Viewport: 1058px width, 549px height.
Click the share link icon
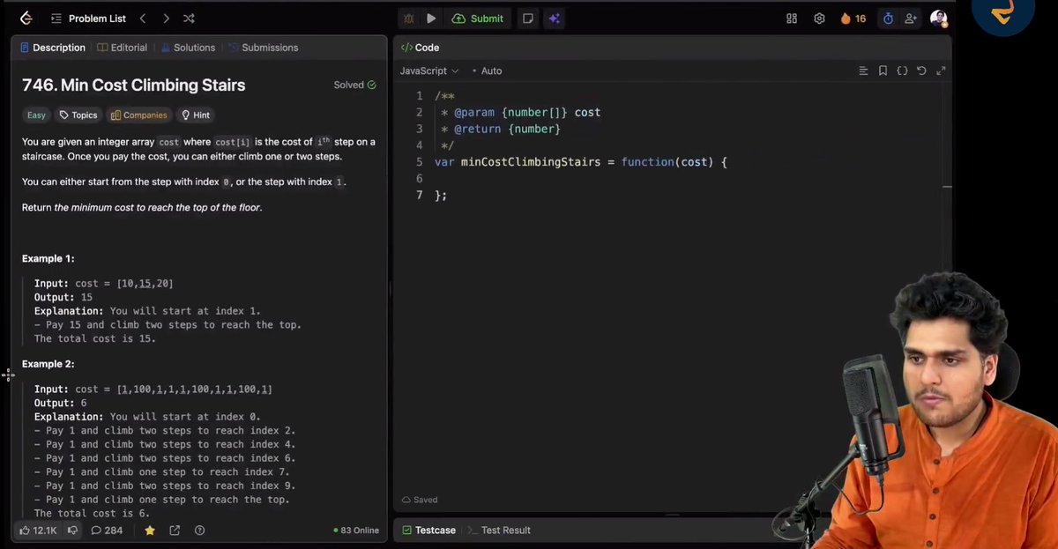tap(175, 530)
